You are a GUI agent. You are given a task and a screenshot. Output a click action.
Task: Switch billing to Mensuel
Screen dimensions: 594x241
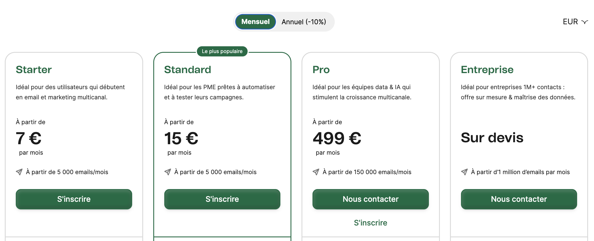[255, 22]
